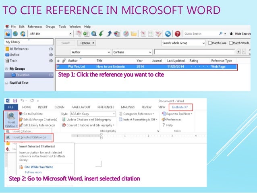Tick the Match Words checkbox
The height and width of the screenshot is (193, 257).
(231, 43)
